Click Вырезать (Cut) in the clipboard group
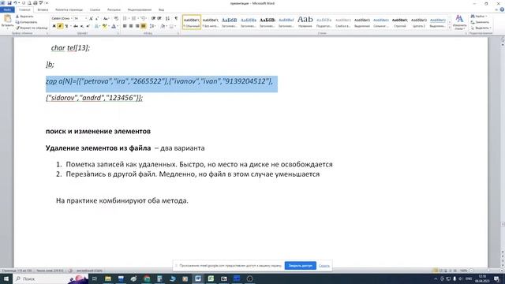The image size is (505, 284). (24, 17)
